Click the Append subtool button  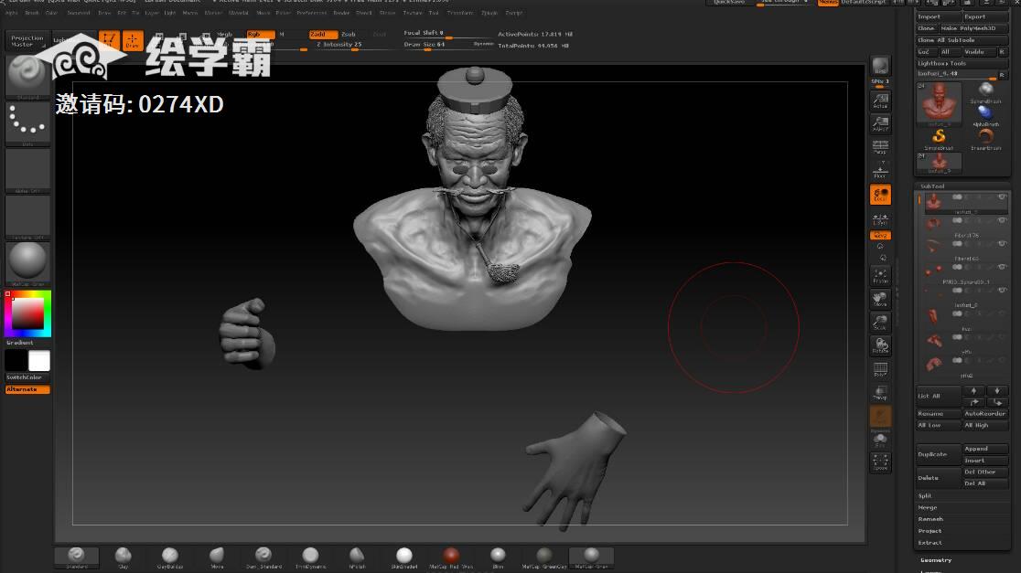tap(986, 448)
